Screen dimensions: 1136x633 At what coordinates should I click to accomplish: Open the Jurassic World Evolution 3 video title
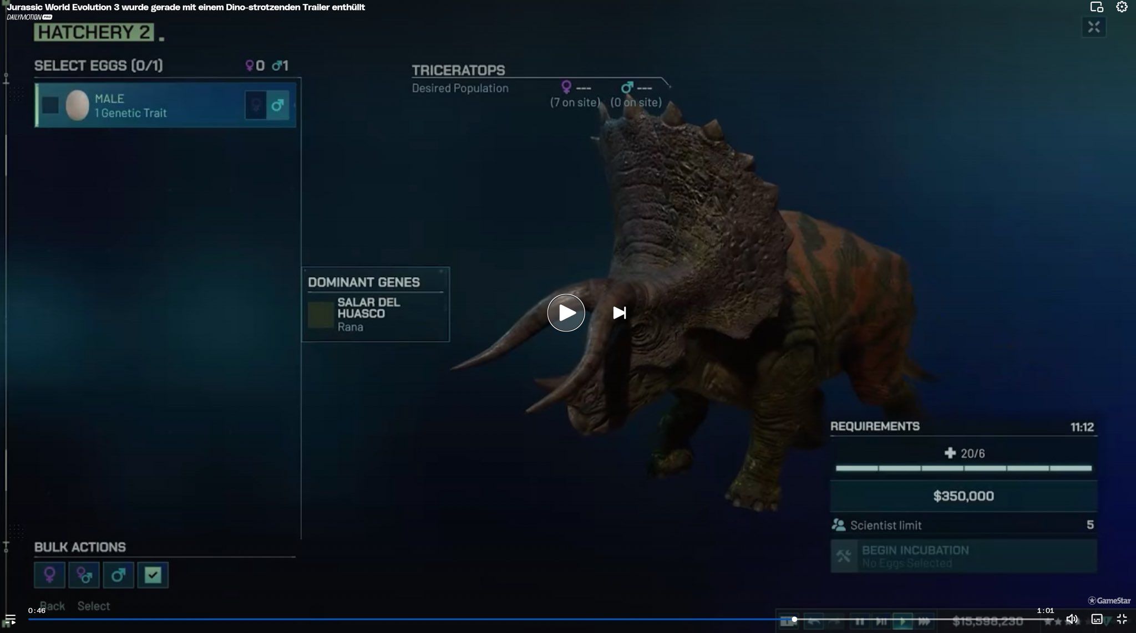(x=186, y=7)
